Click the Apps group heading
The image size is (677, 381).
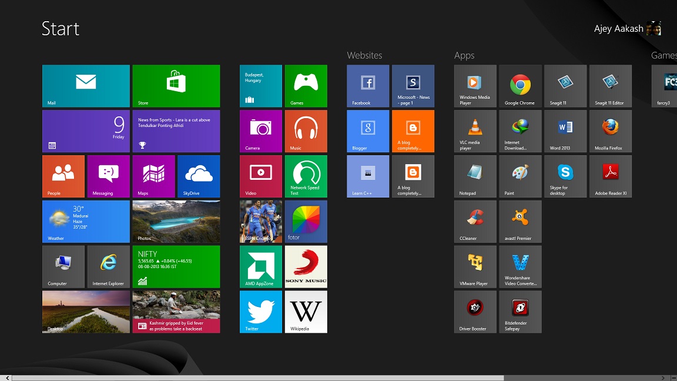click(x=464, y=55)
